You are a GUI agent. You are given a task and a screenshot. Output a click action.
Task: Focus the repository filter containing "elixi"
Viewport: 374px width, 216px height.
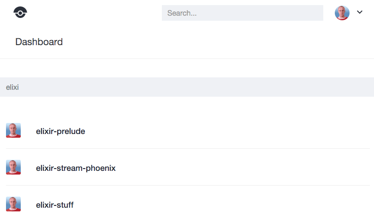(x=187, y=87)
